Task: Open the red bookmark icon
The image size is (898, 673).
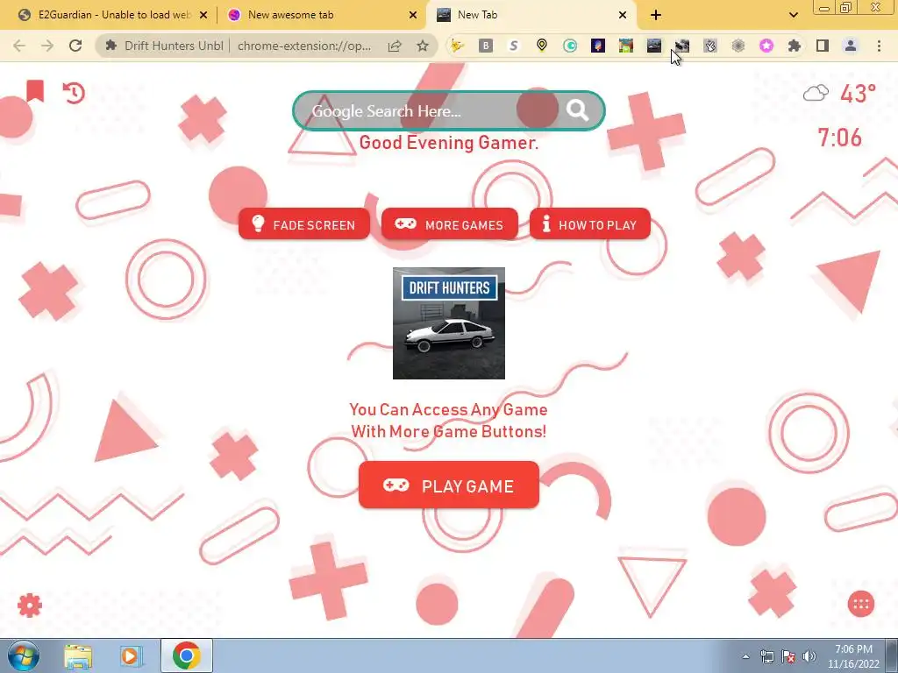Action: click(x=35, y=91)
